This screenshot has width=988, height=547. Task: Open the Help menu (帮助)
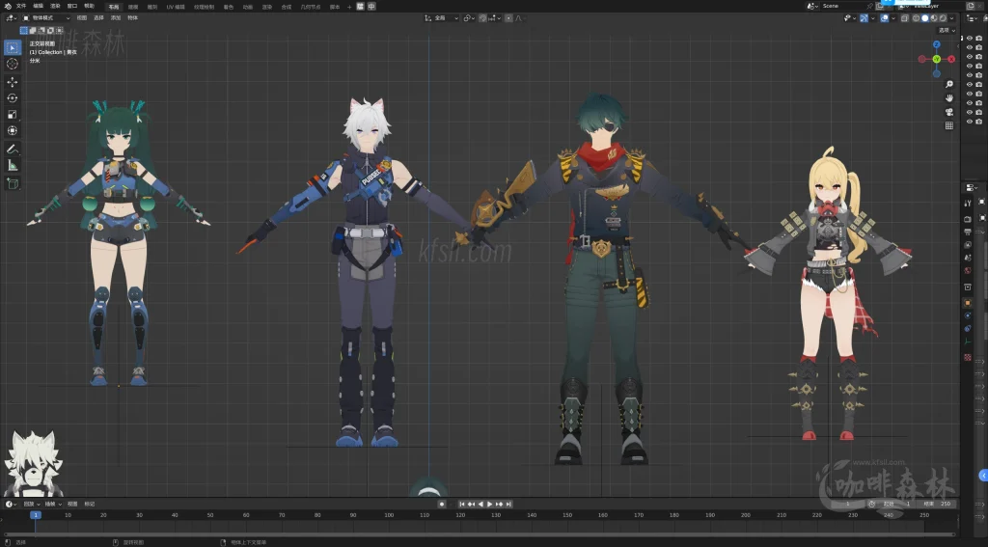89,6
